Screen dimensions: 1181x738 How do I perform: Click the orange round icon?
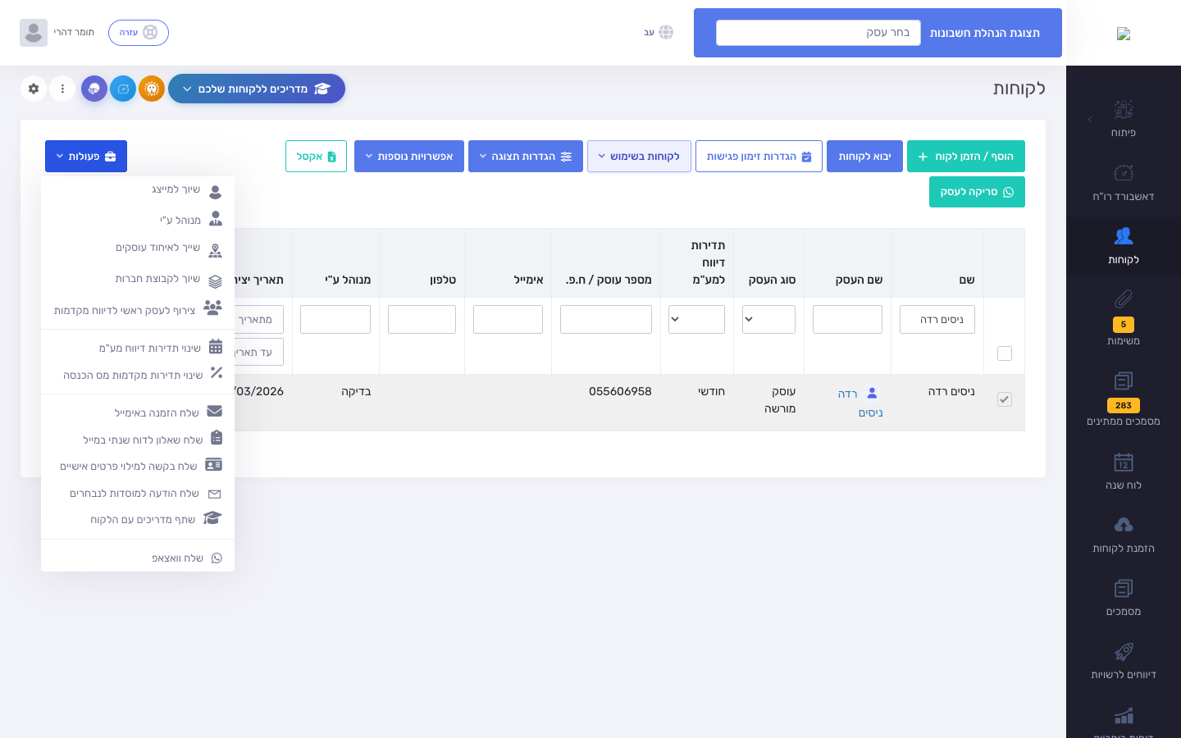152,89
